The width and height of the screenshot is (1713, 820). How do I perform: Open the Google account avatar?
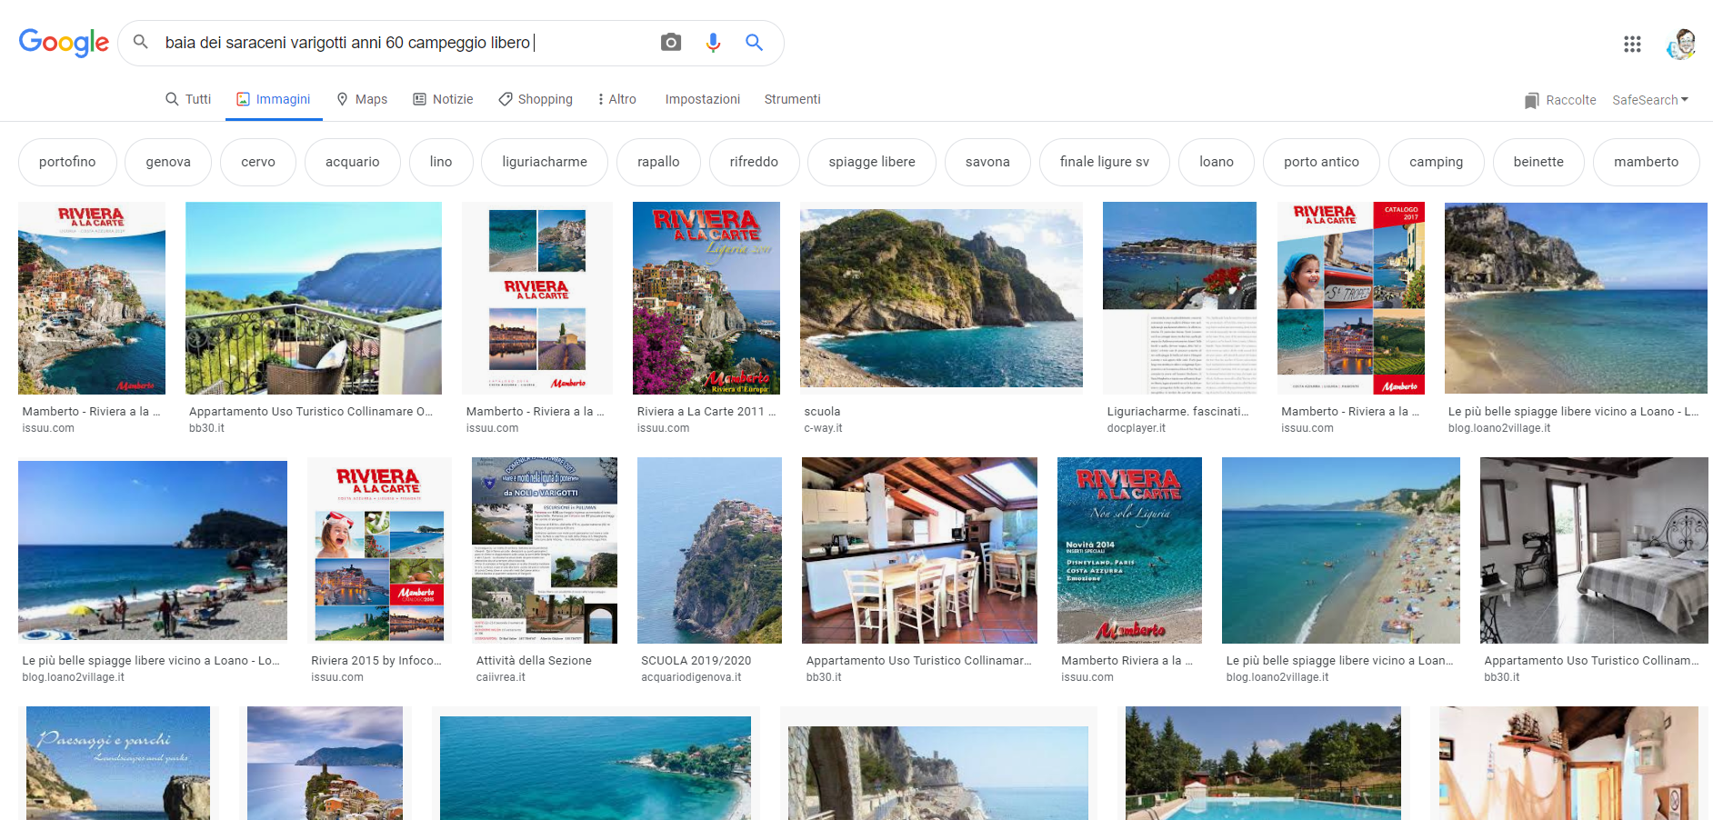click(1681, 44)
